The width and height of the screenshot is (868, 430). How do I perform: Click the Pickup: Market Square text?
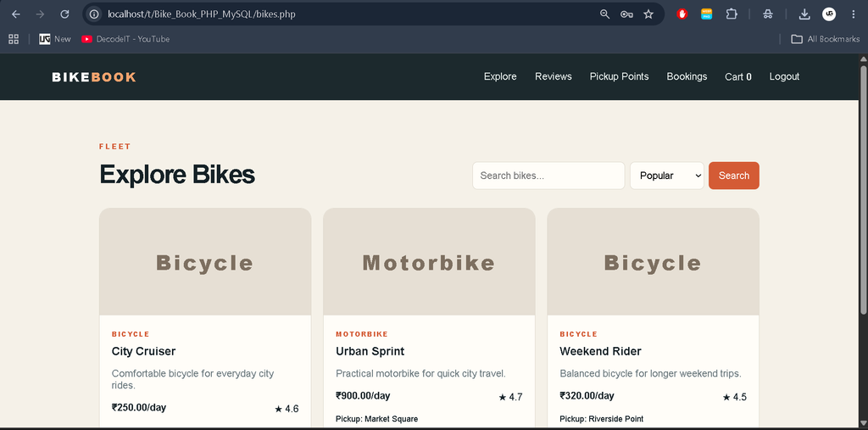(376, 419)
